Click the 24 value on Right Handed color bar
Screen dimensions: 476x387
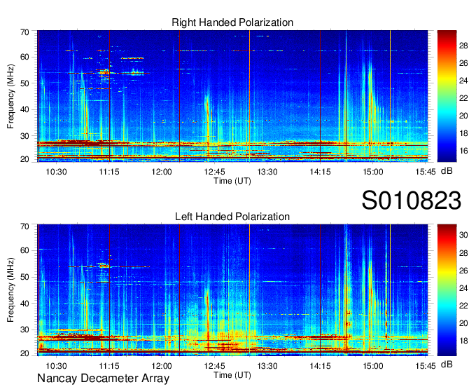(x=463, y=81)
